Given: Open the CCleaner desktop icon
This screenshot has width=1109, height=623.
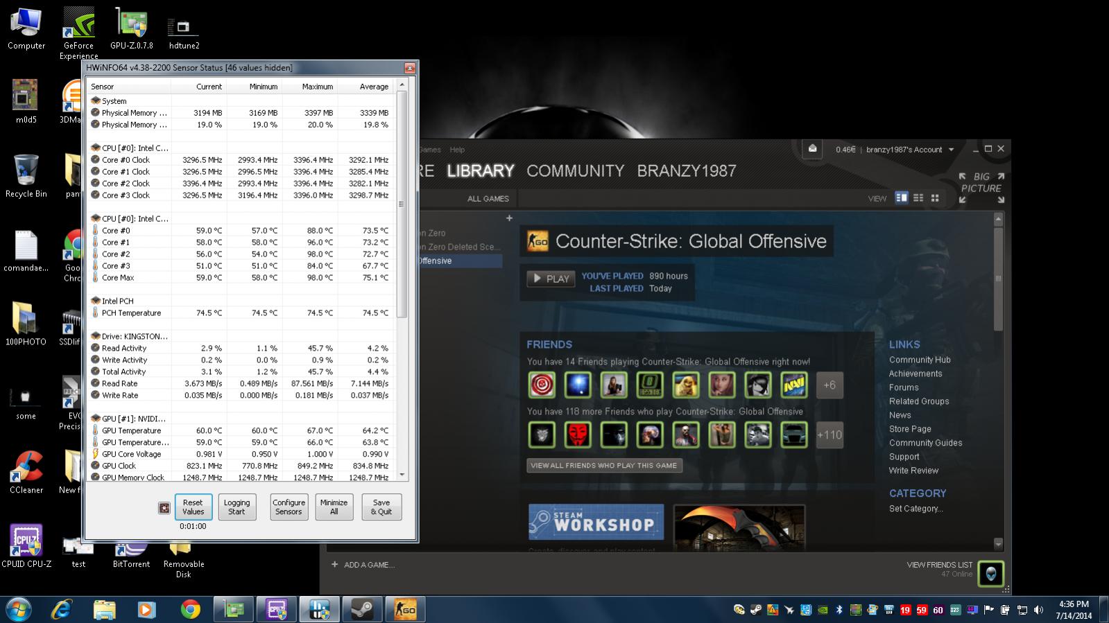Looking at the screenshot, I should tap(26, 473).
